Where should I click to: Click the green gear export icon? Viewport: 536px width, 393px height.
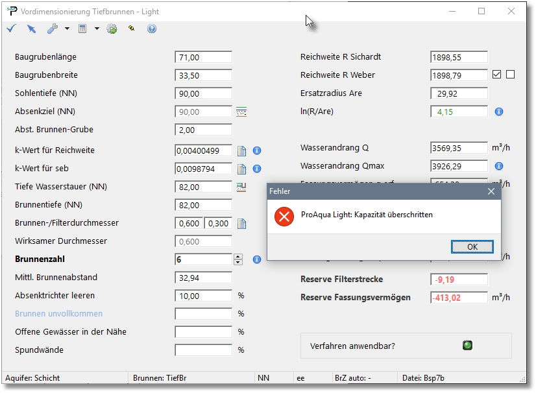tap(112, 29)
